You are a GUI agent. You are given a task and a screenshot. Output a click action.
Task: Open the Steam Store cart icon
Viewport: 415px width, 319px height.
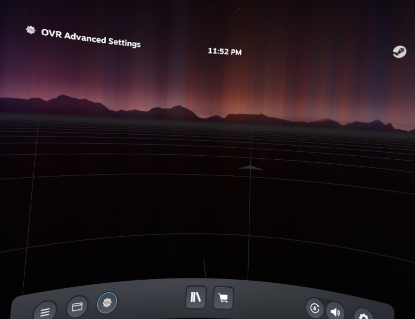[223, 298]
